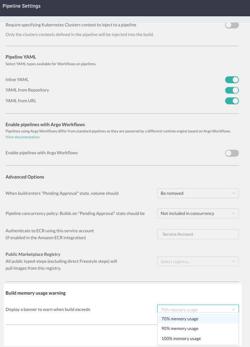This screenshot has width=250, height=347.
Task: Disable the YAML from URL toggle
Action: coord(232,101)
